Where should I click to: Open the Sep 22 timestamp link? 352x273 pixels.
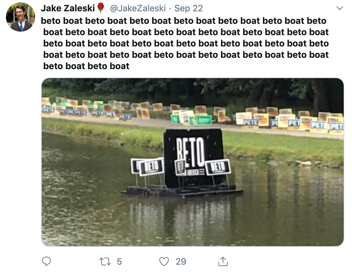[x=189, y=8]
